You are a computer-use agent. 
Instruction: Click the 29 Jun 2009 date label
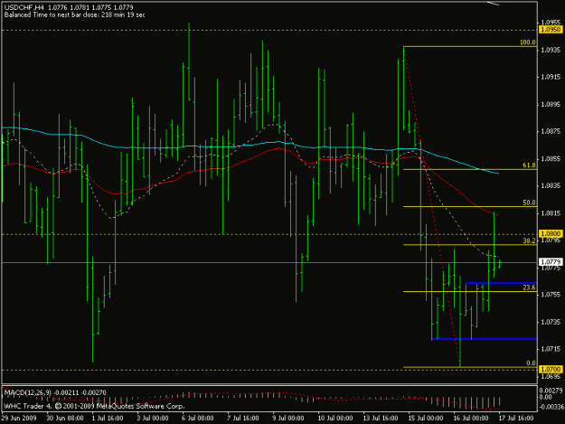(x=19, y=419)
